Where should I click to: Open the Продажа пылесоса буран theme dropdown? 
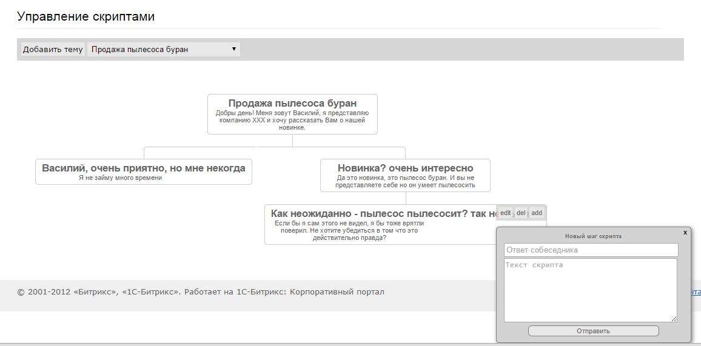(164, 50)
